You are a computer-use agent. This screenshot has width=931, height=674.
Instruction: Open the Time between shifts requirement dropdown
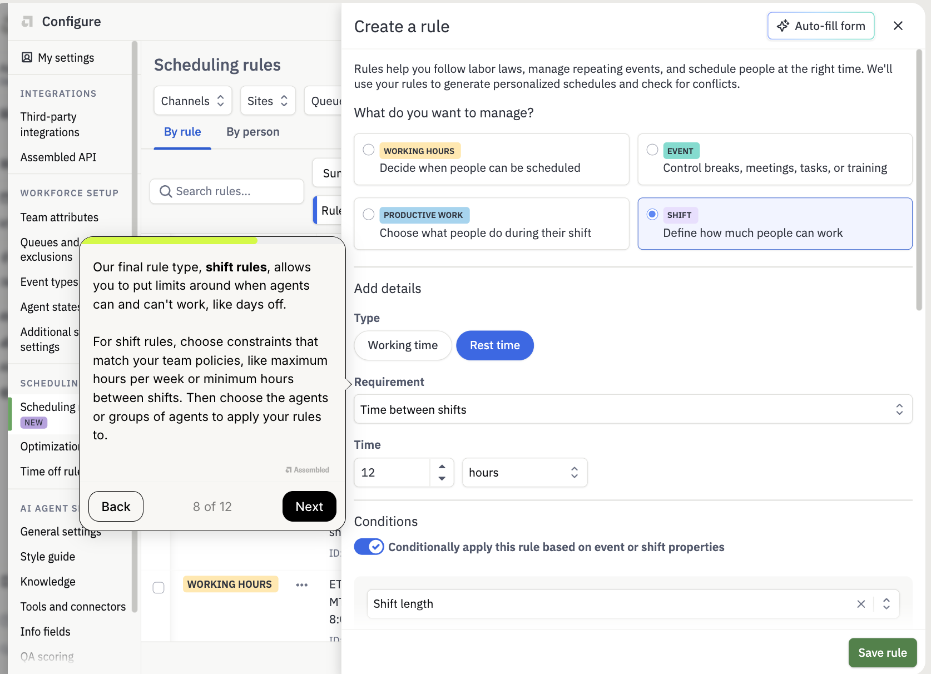point(632,410)
